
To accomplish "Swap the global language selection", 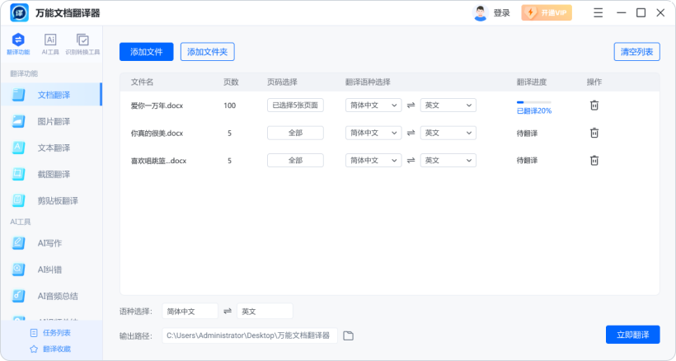I will click(x=228, y=311).
